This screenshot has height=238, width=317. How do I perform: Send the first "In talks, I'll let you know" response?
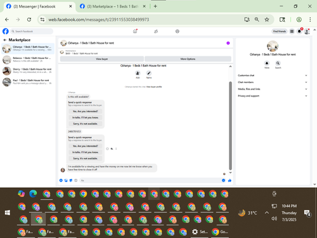click(x=86, y=117)
